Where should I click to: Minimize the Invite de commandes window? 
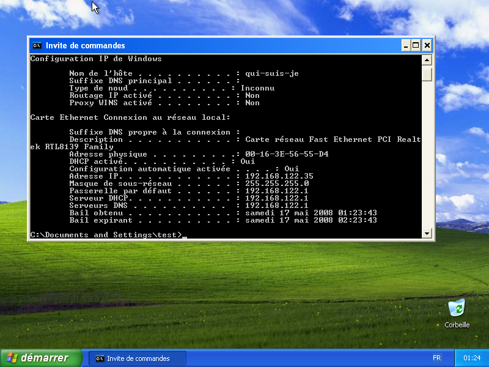click(405, 45)
